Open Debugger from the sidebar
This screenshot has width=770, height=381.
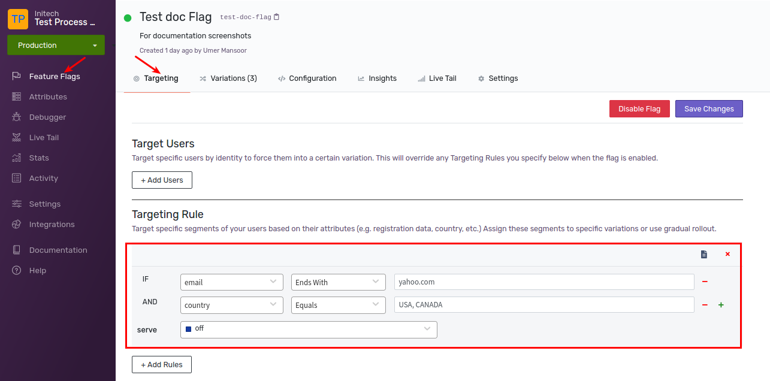click(x=47, y=117)
